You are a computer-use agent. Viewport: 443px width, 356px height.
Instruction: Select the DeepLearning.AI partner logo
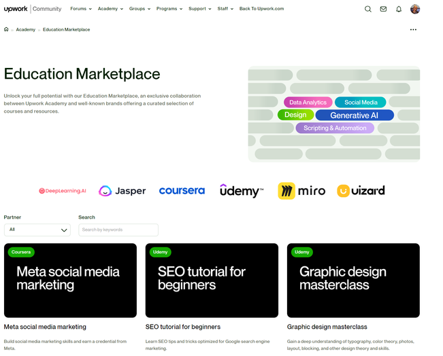click(63, 191)
